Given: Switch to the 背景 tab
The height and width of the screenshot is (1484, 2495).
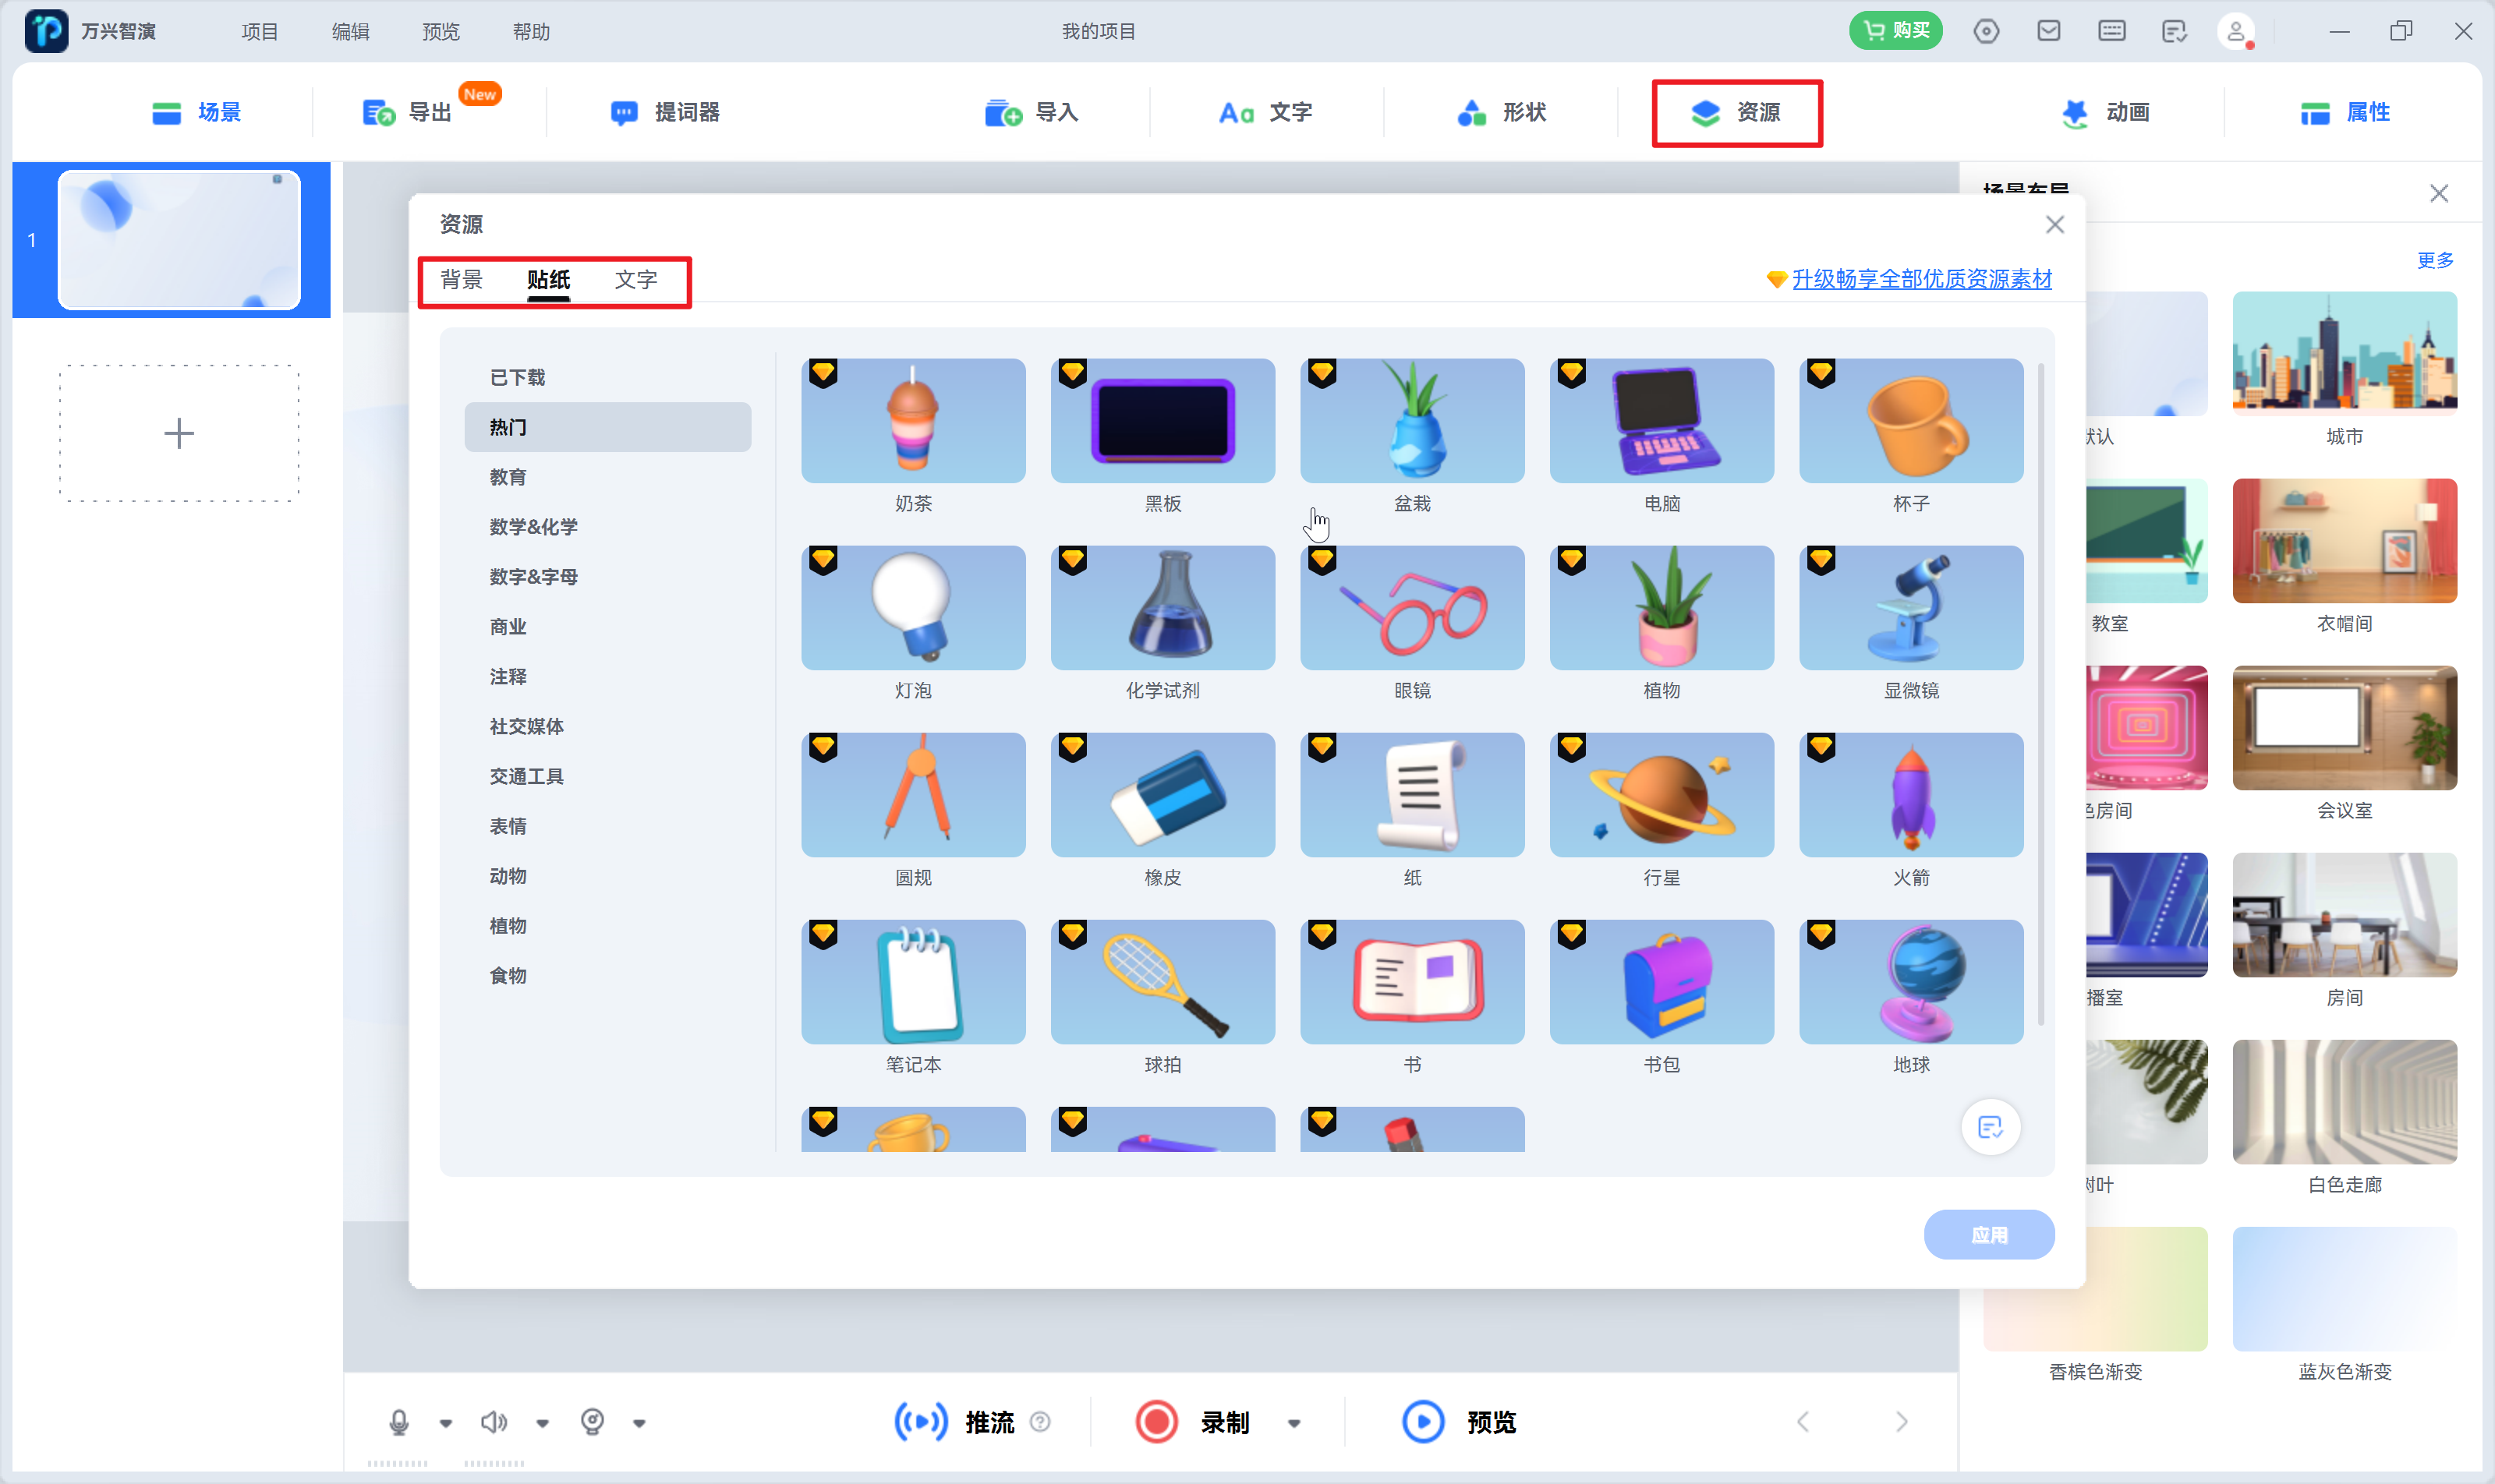Looking at the screenshot, I should [x=461, y=279].
